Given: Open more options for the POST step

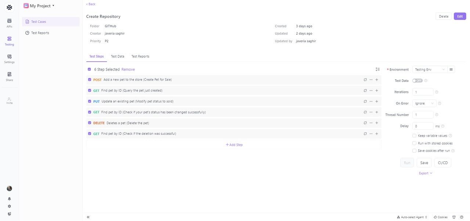Looking at the screenshot, I should (371, 80).
